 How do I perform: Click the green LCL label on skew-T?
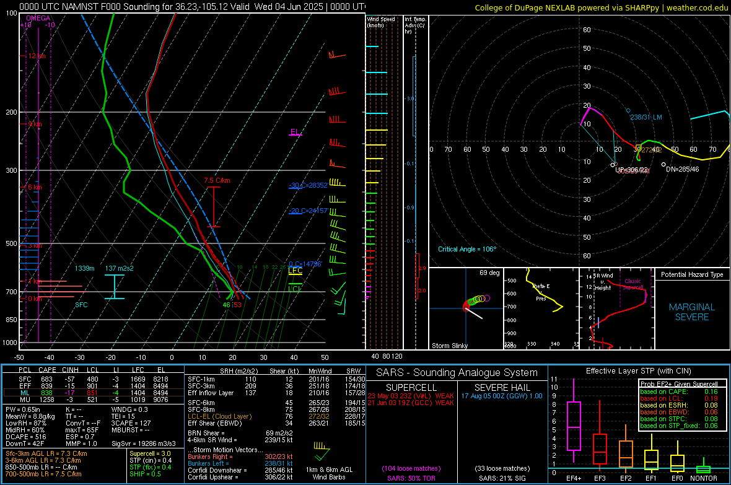pos(295,289)
